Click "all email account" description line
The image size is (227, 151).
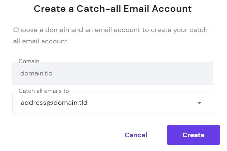(x=40, y=41)
